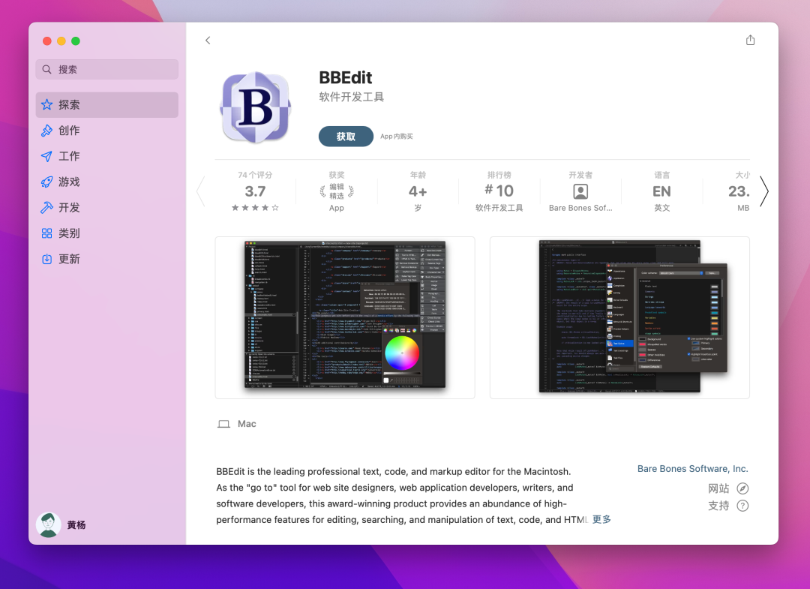Click the developer person icon
810x589 pixels.
click(580, 191)
